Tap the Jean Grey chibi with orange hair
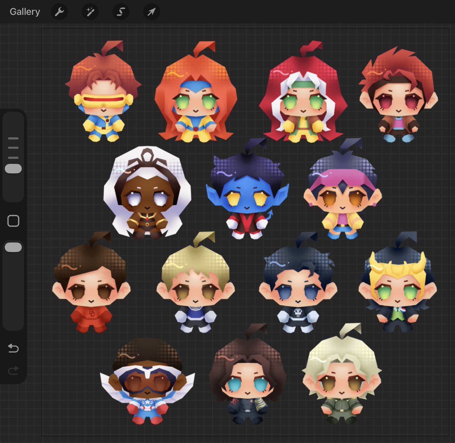Viewport: 455px width, 443px height. tap(195, 92)
